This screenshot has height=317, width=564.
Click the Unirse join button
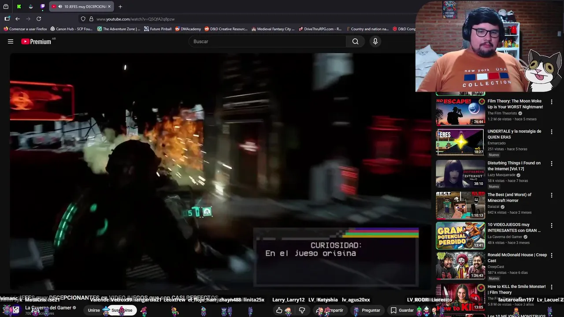[94, 310]
